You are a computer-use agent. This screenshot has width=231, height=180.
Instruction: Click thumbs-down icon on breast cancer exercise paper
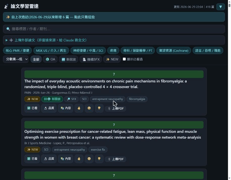pyautogui.click(x=99, y=159)
